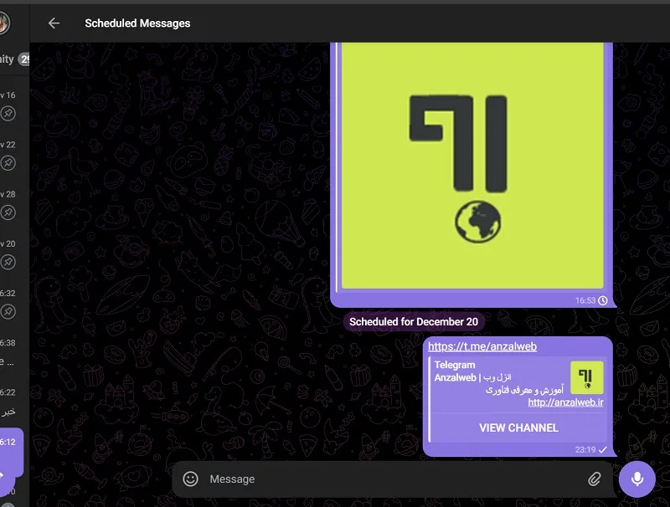Click the Anzalweb preview thumbnail image

[587, 377]
